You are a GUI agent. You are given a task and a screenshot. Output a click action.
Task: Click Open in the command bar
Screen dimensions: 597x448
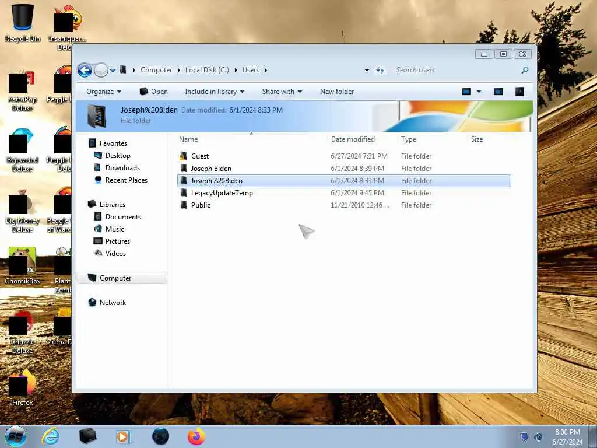tap(154, 92)
